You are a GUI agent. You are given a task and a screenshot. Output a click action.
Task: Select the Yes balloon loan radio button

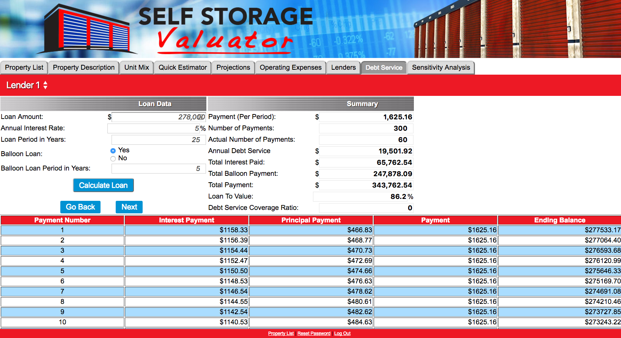click(x=113, y=151)
